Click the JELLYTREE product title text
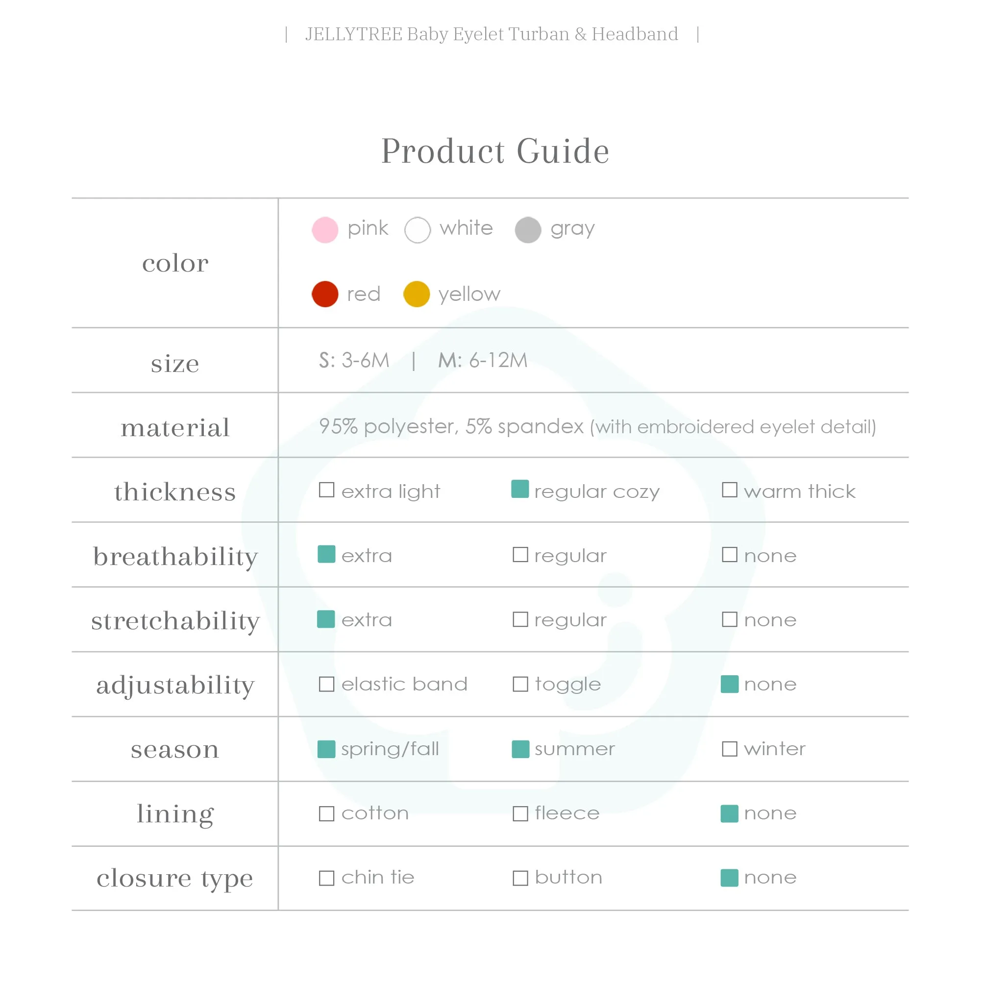Viewport: 984px width, 984px height. (x=492, y=34)
